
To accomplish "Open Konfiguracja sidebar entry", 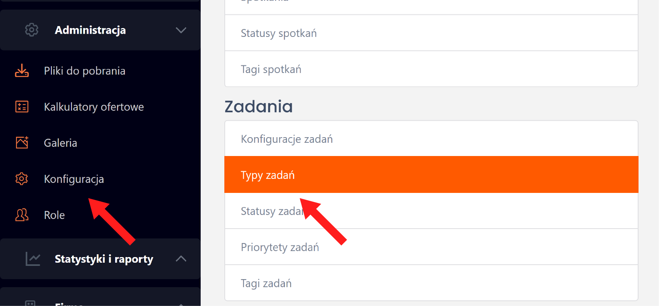I will tap(74, 179).
